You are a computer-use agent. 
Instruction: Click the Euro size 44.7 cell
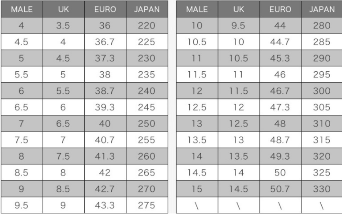280,43
